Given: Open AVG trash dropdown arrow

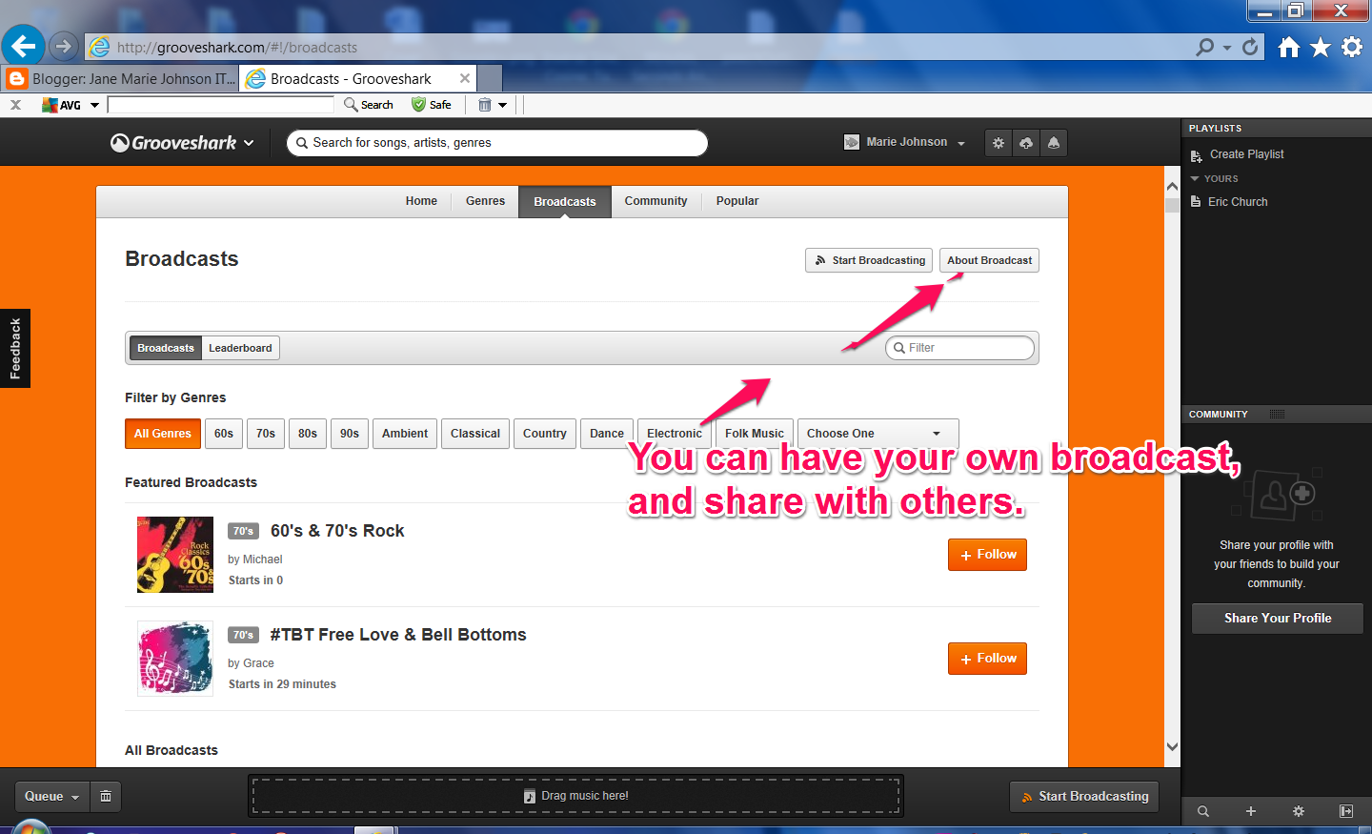Looking at the screenshot, I should (x=502, y=105).
